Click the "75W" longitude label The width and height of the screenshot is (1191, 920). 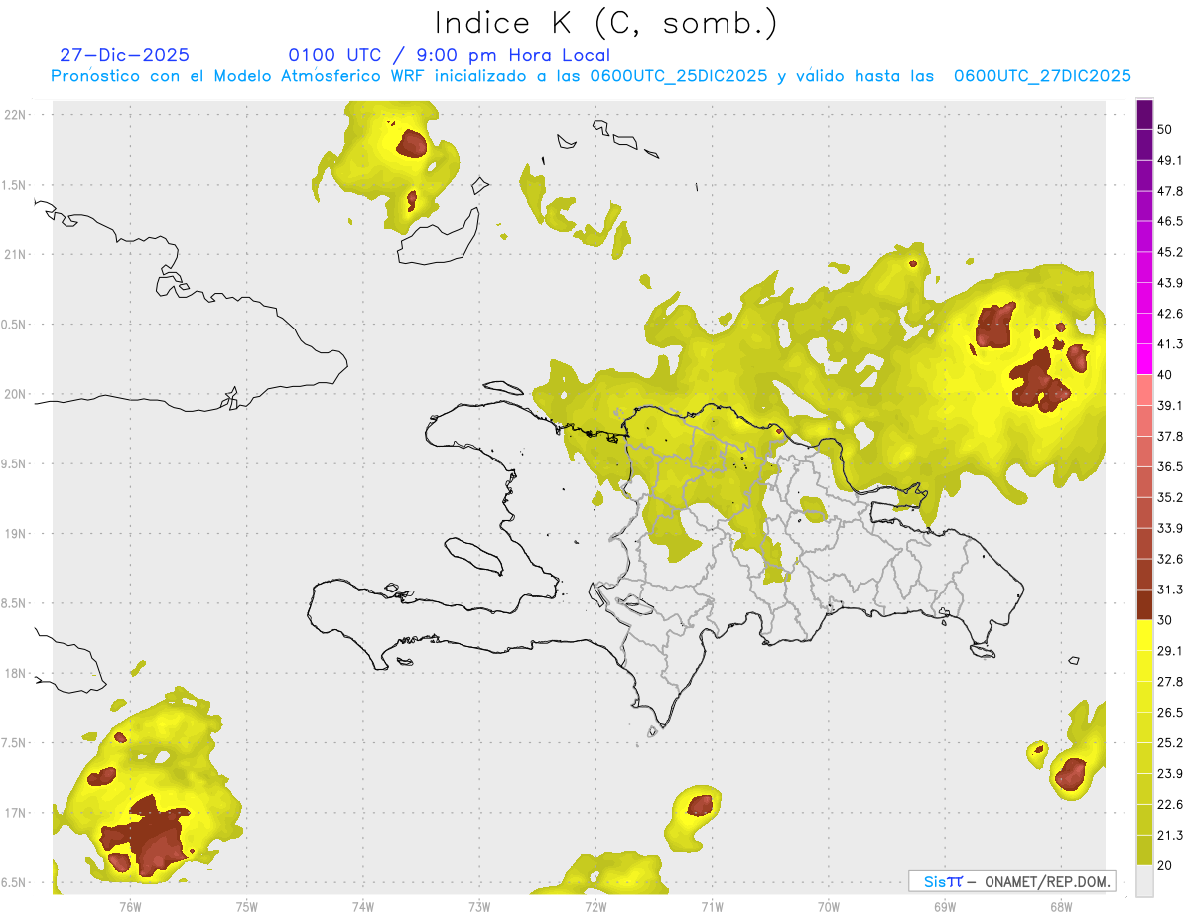tap(246, 906)
